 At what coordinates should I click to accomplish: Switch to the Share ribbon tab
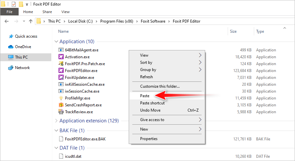point(47,12)
